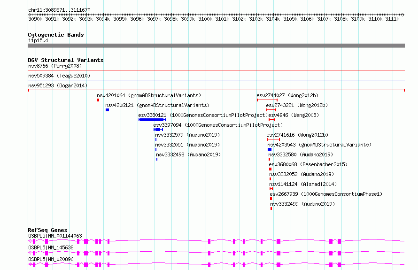Select the magenta NM_001144063 transcript glyph
The image size is (418, 270).
point(216,241)
